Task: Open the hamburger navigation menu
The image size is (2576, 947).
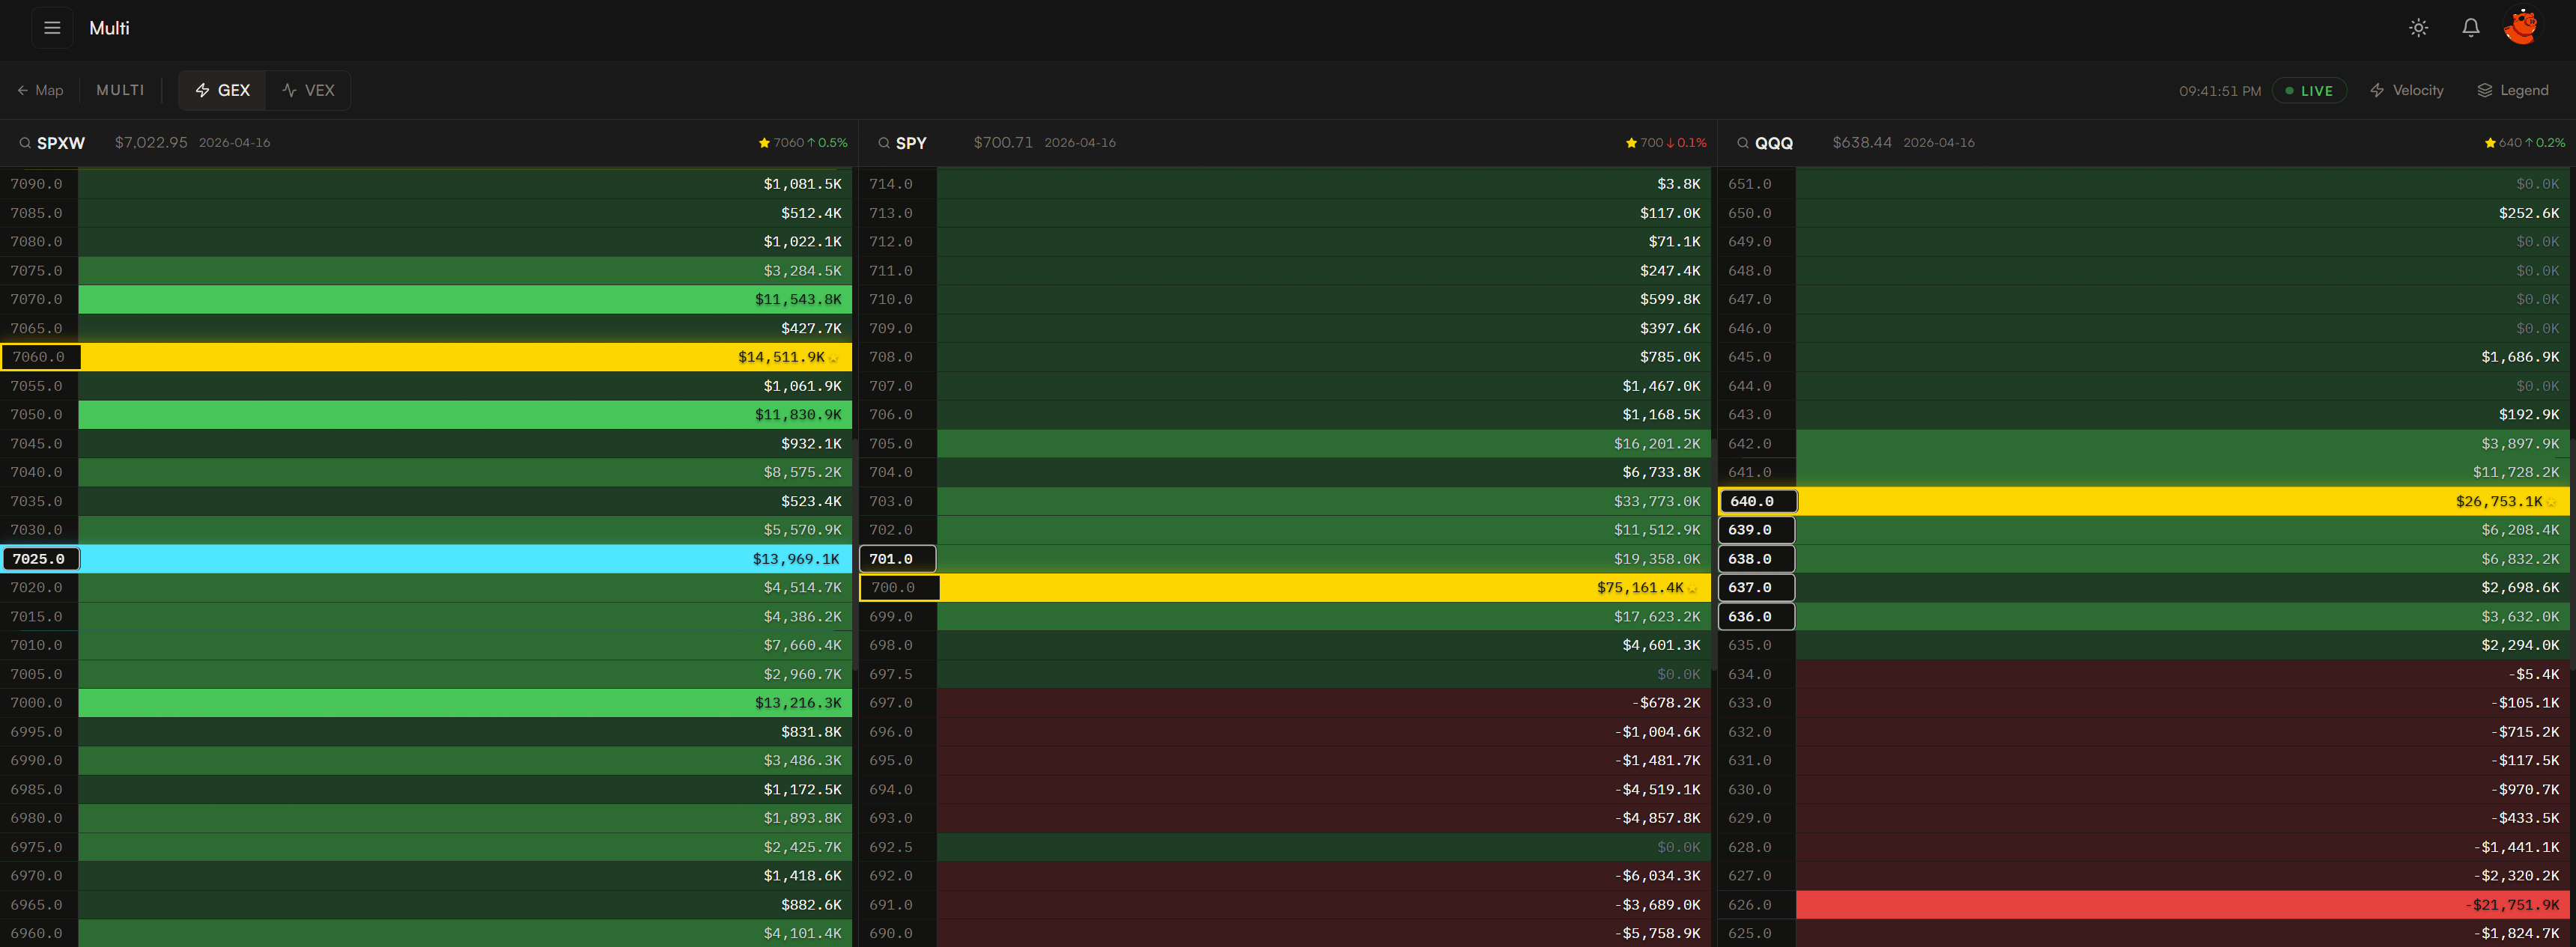Action: point(52,27)
